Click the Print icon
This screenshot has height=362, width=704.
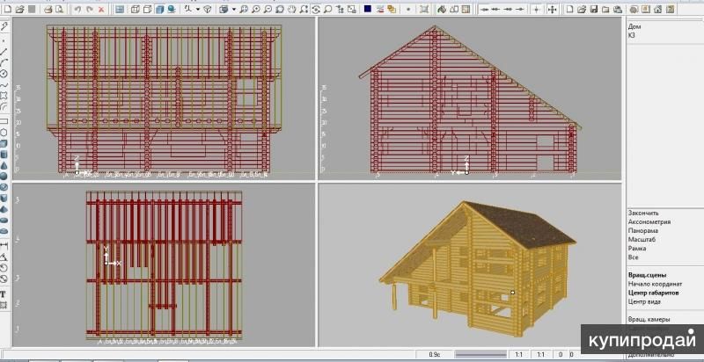(x=48, y=9)
